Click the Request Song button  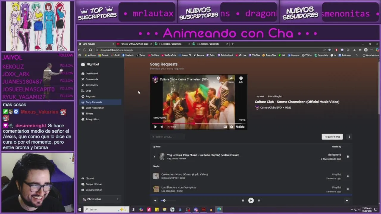[332, 137]
